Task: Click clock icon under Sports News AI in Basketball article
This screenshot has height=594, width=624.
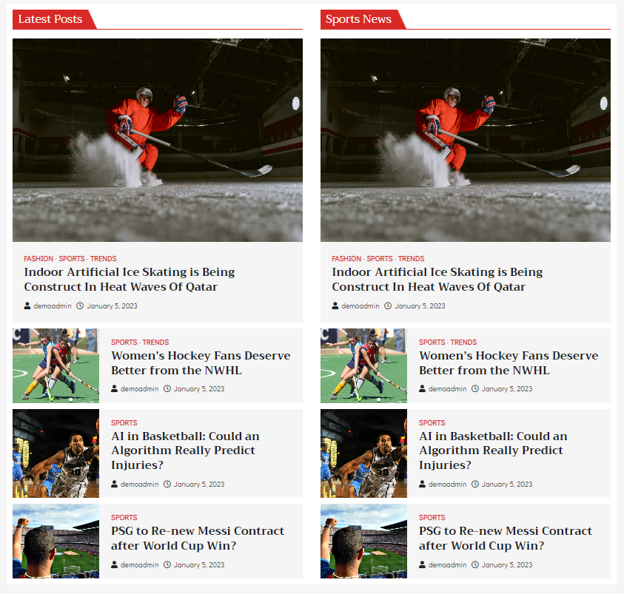Action: (475, 484)
